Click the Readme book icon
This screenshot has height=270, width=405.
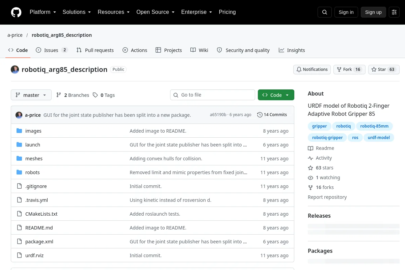pyautogui.click(x=310, y=148)
